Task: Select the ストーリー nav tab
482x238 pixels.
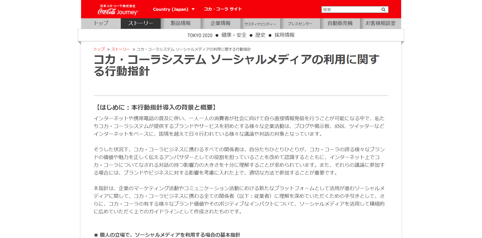Action: coord(141,23)
